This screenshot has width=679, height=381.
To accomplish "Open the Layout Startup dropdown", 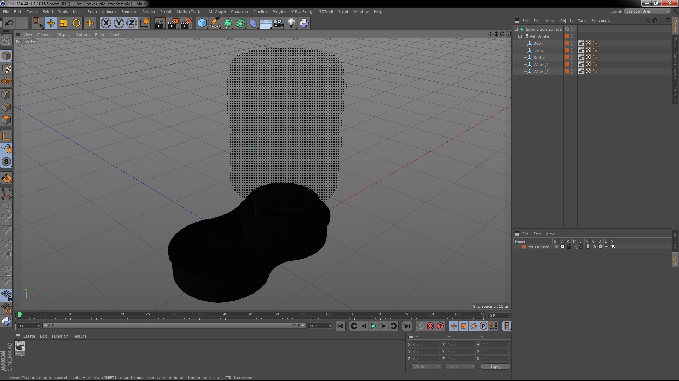I will (648, 11).
